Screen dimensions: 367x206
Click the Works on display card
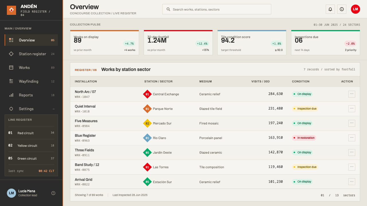[x=104, y=43]
